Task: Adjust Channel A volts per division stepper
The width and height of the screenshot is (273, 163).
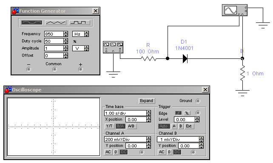Action: click(x=148, y=139)
